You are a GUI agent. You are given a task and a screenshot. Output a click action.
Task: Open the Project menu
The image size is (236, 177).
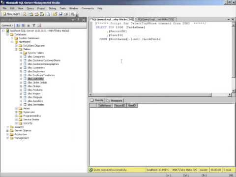41,8
